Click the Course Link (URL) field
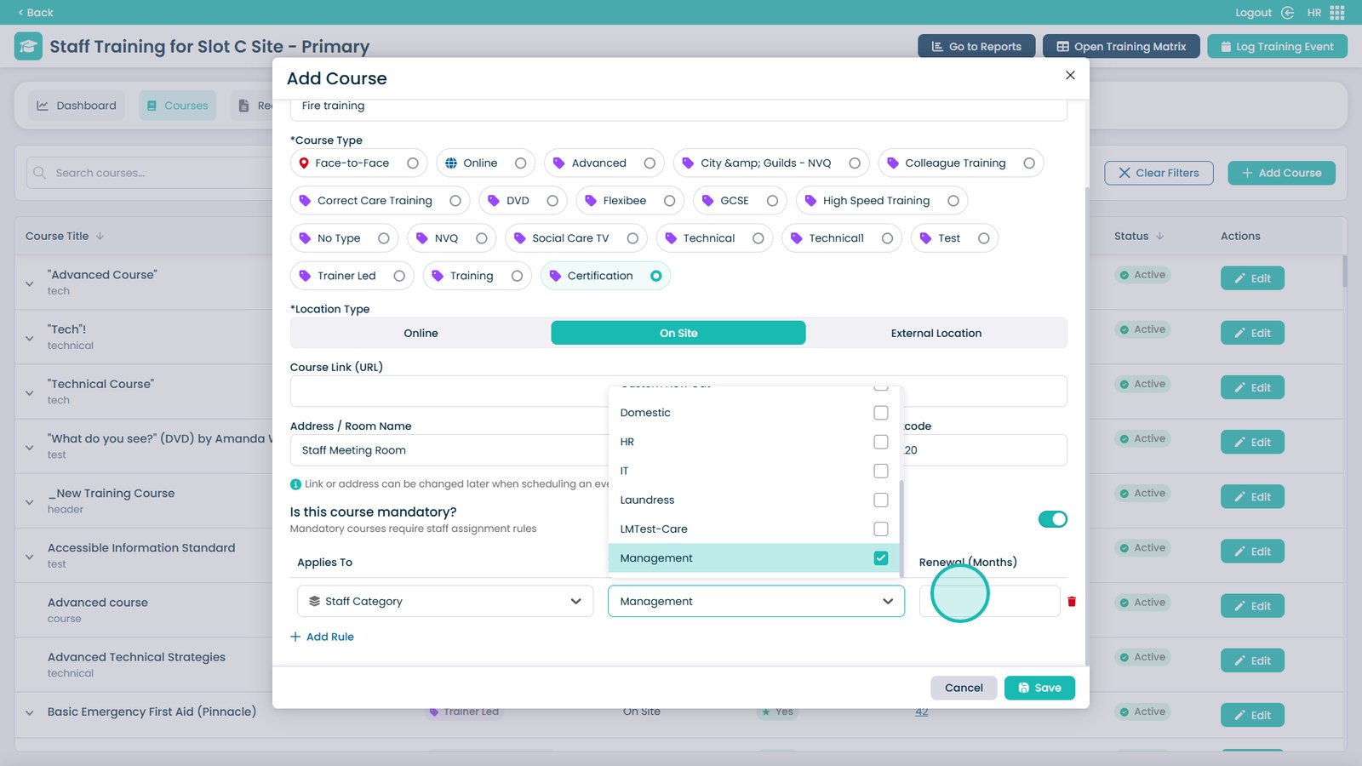This screenshot has width=1362, height=766. tap(678, 392)
